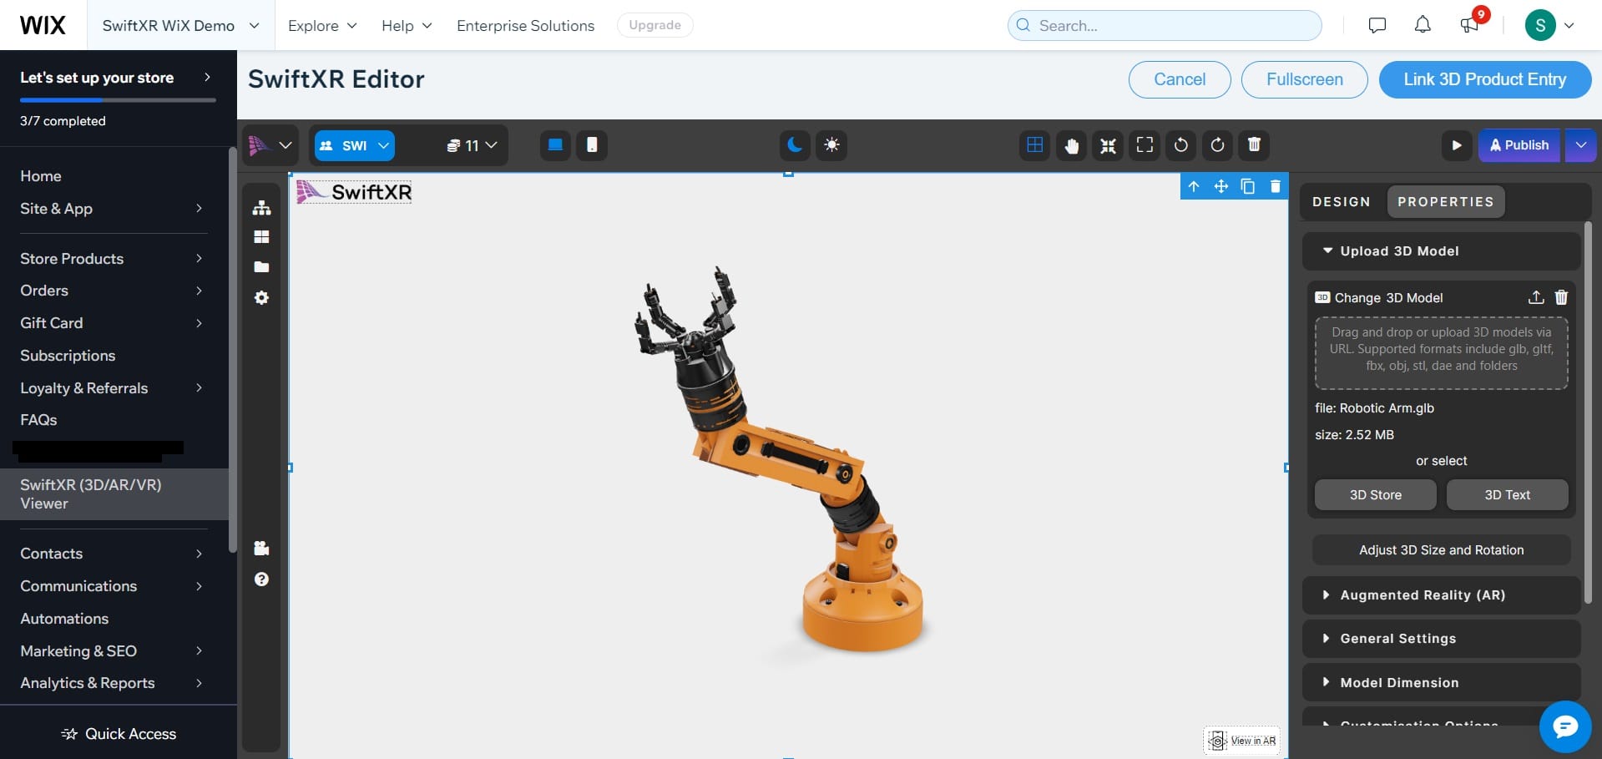Click the 3D Store button
The image size is (1602, 759).
1375,495
